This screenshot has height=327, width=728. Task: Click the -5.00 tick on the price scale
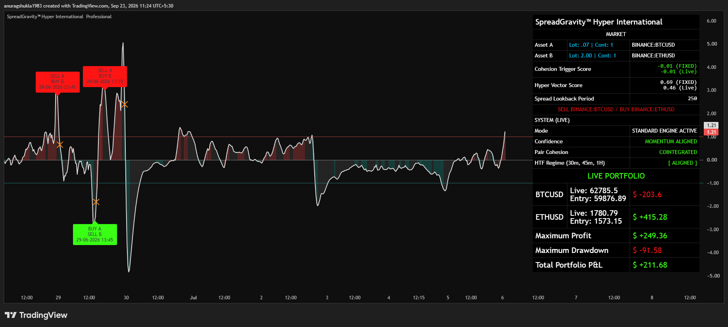[713, 276]
